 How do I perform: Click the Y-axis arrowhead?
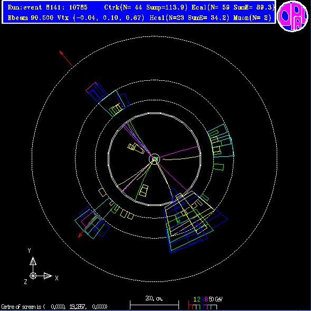tap(33, 261)
